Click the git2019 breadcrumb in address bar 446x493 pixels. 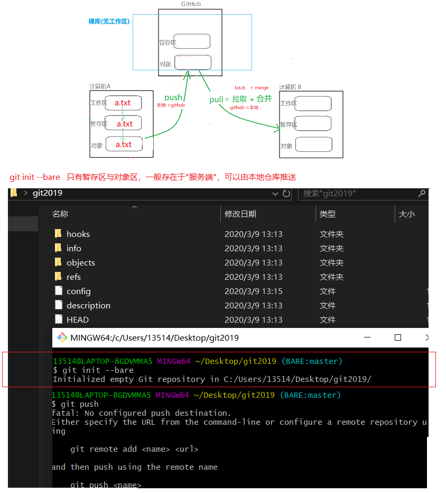47,193
